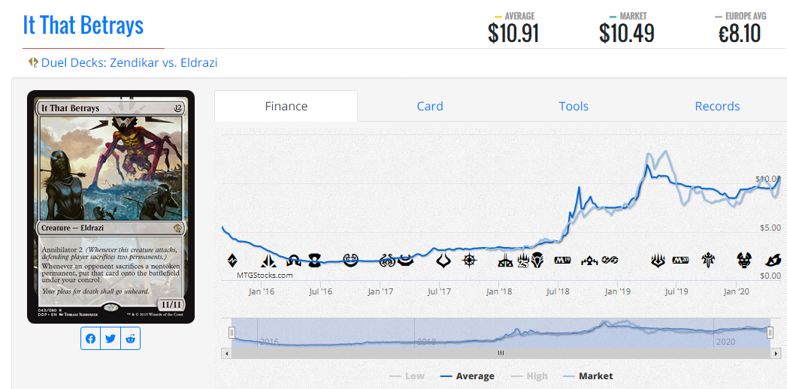
Task: Click the 2018 label in navigator
Action: click(427, 342)
